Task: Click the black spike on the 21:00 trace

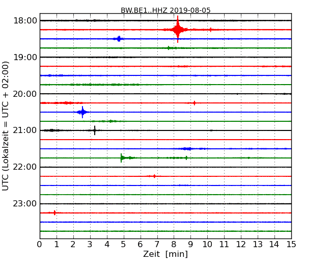Action: pyautogui.click(x=95, y=130)
